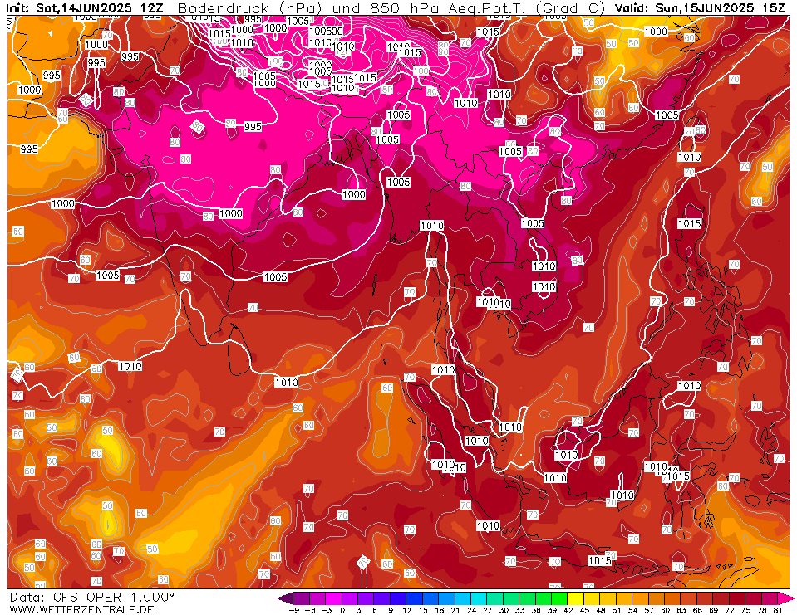This screenshot has width=797, height=615.
Task: Select legend swatch between 60 and 63
Action: (x=672, y=598)
